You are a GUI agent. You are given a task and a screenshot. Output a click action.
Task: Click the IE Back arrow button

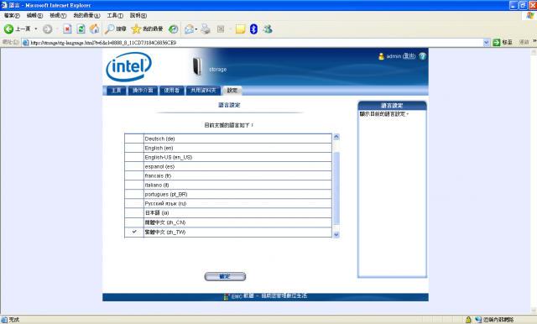pyautogui.click(x=9, y=29)
